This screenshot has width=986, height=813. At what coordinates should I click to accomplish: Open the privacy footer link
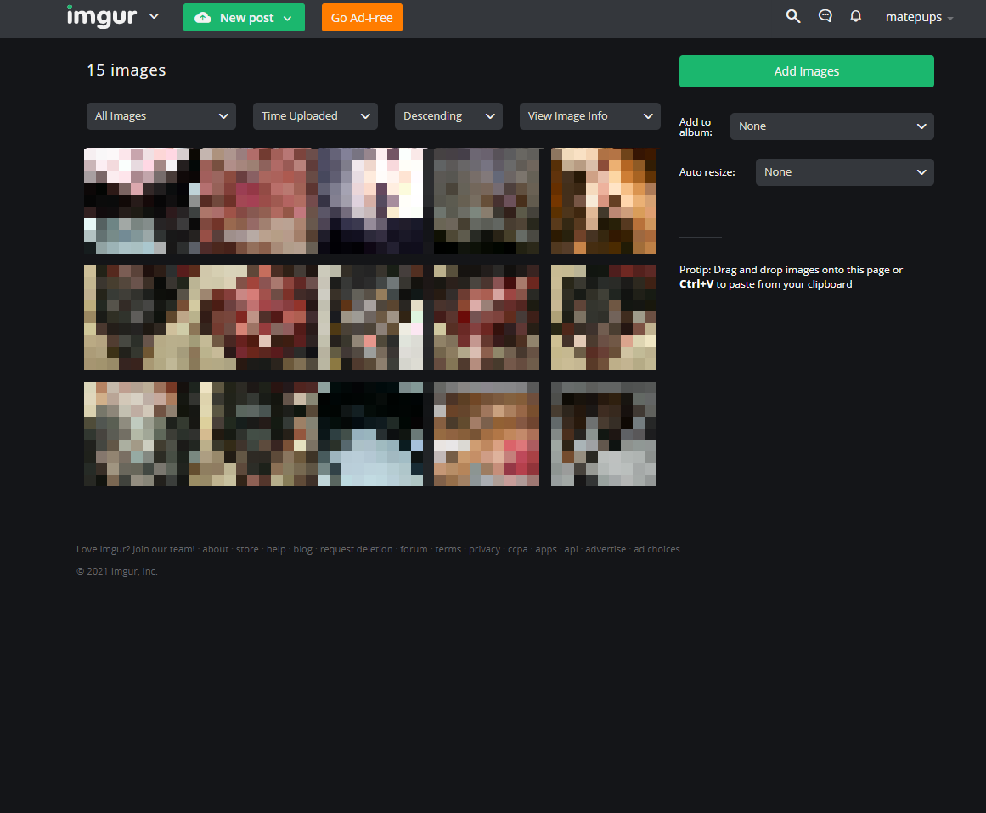(484, 549)
